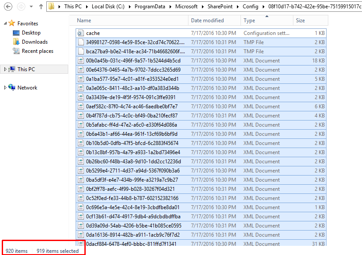362x255 pixels.
Task: Click XML icon for 0b13c8bf-957b file
Action: pos(80,152)
